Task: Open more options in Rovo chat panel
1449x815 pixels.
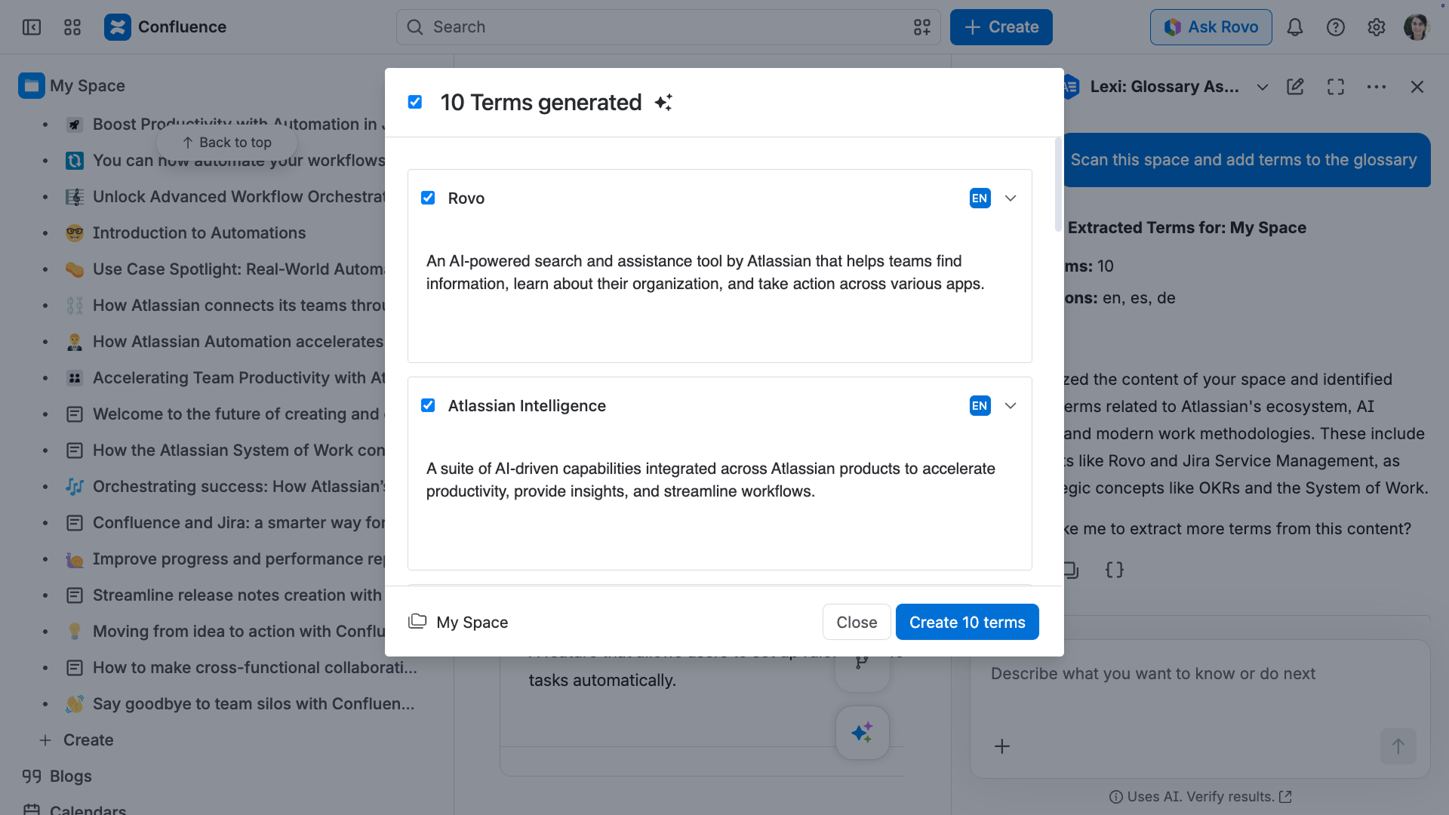Action: [x=1377, y=87]
